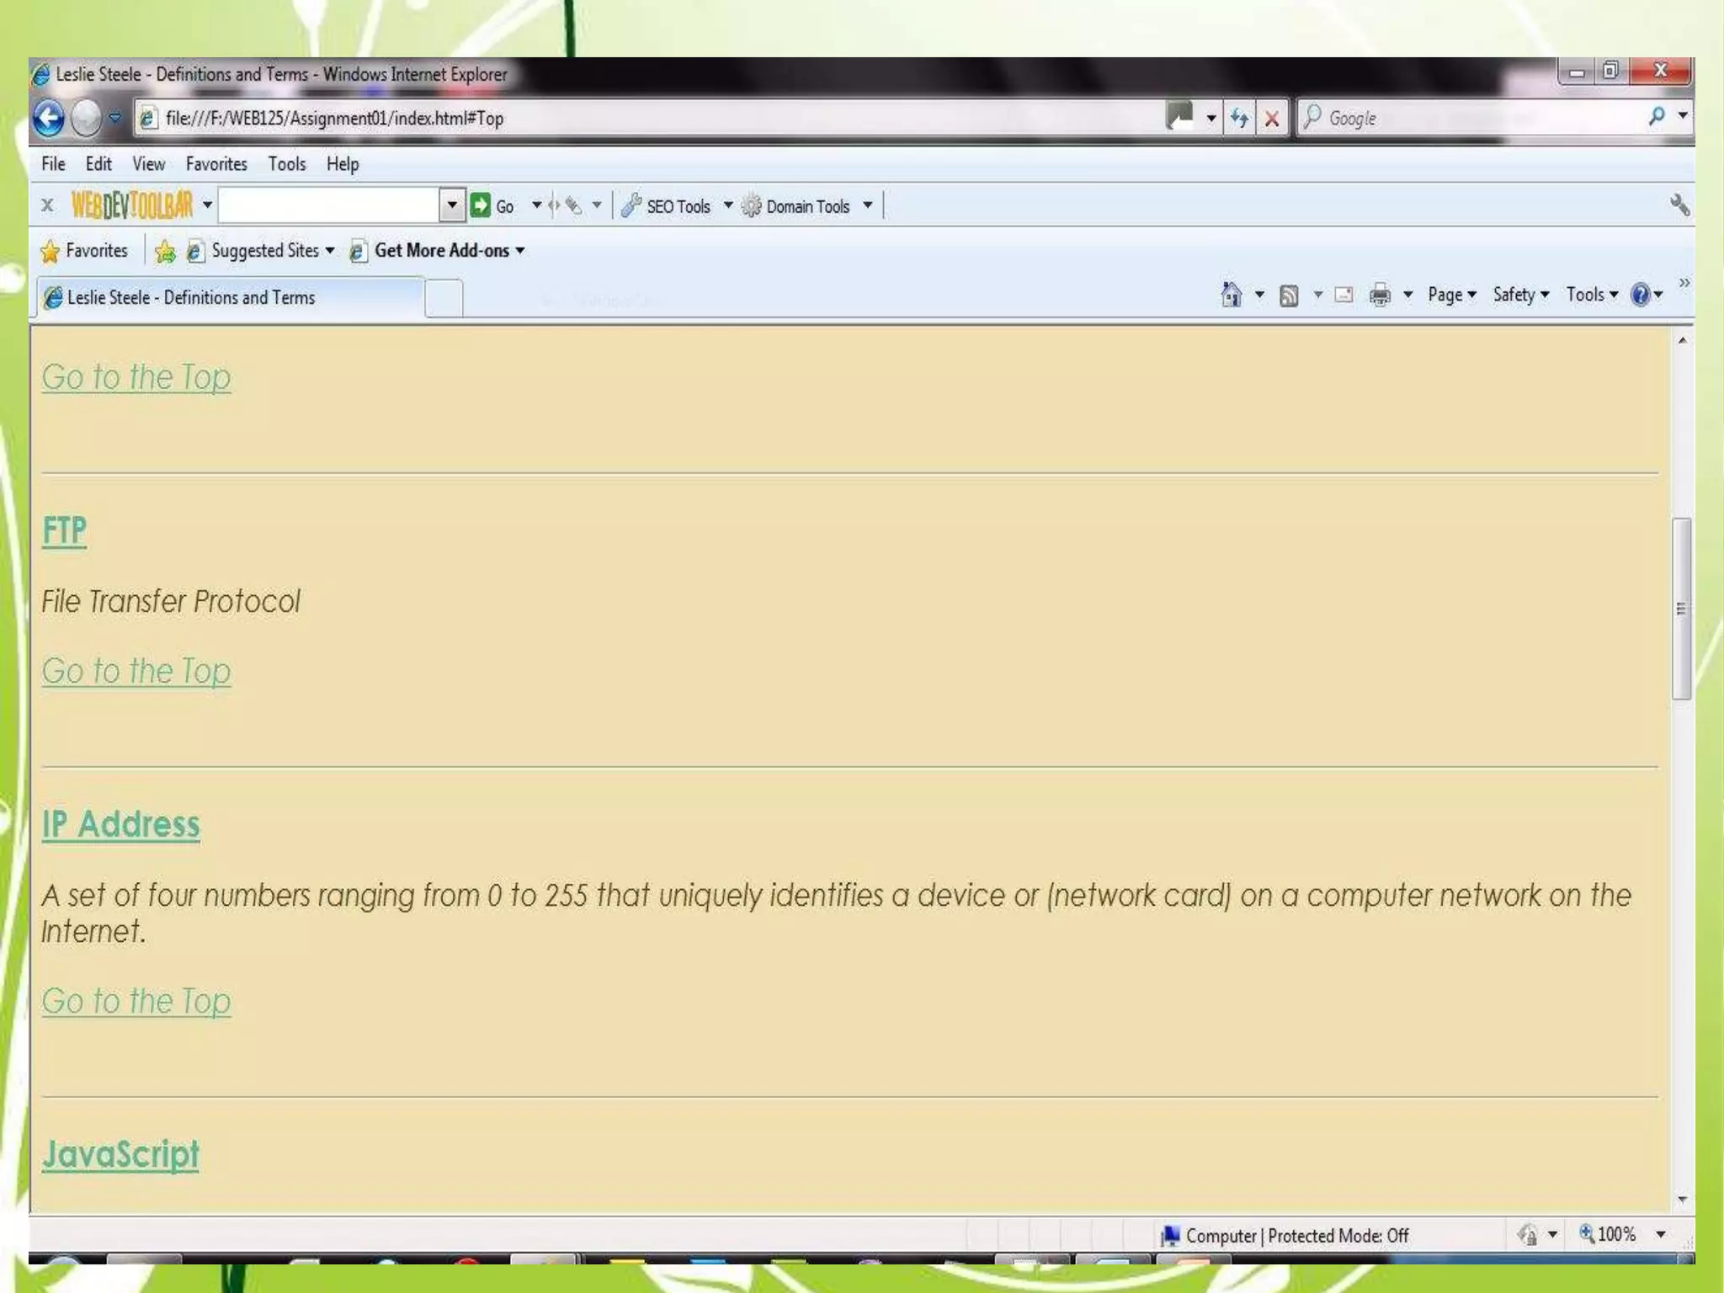Open the Go button dropdown arrow
The width and height of the screenshot is (1724, 1293).
tap(536, 205)
